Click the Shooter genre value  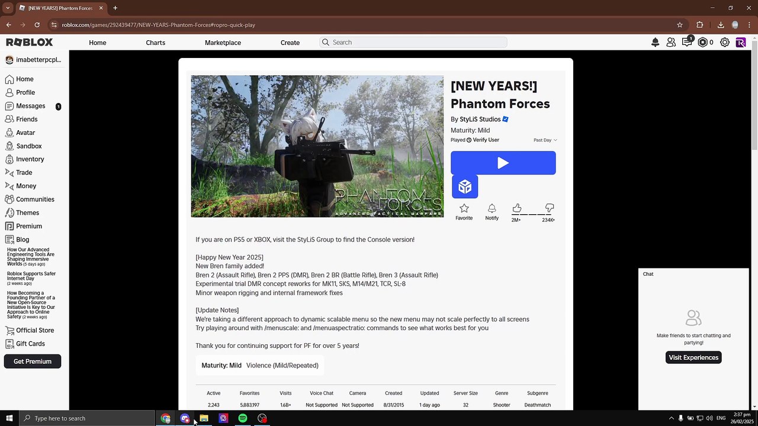[x=502, y=405]
